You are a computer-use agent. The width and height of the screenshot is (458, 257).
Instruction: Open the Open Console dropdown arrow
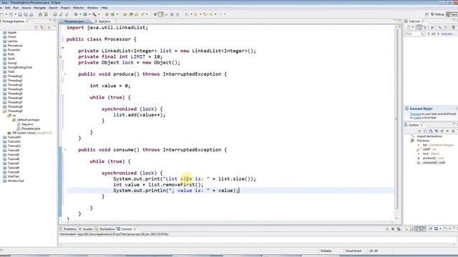pyautogui.click(x=449, y=229)
